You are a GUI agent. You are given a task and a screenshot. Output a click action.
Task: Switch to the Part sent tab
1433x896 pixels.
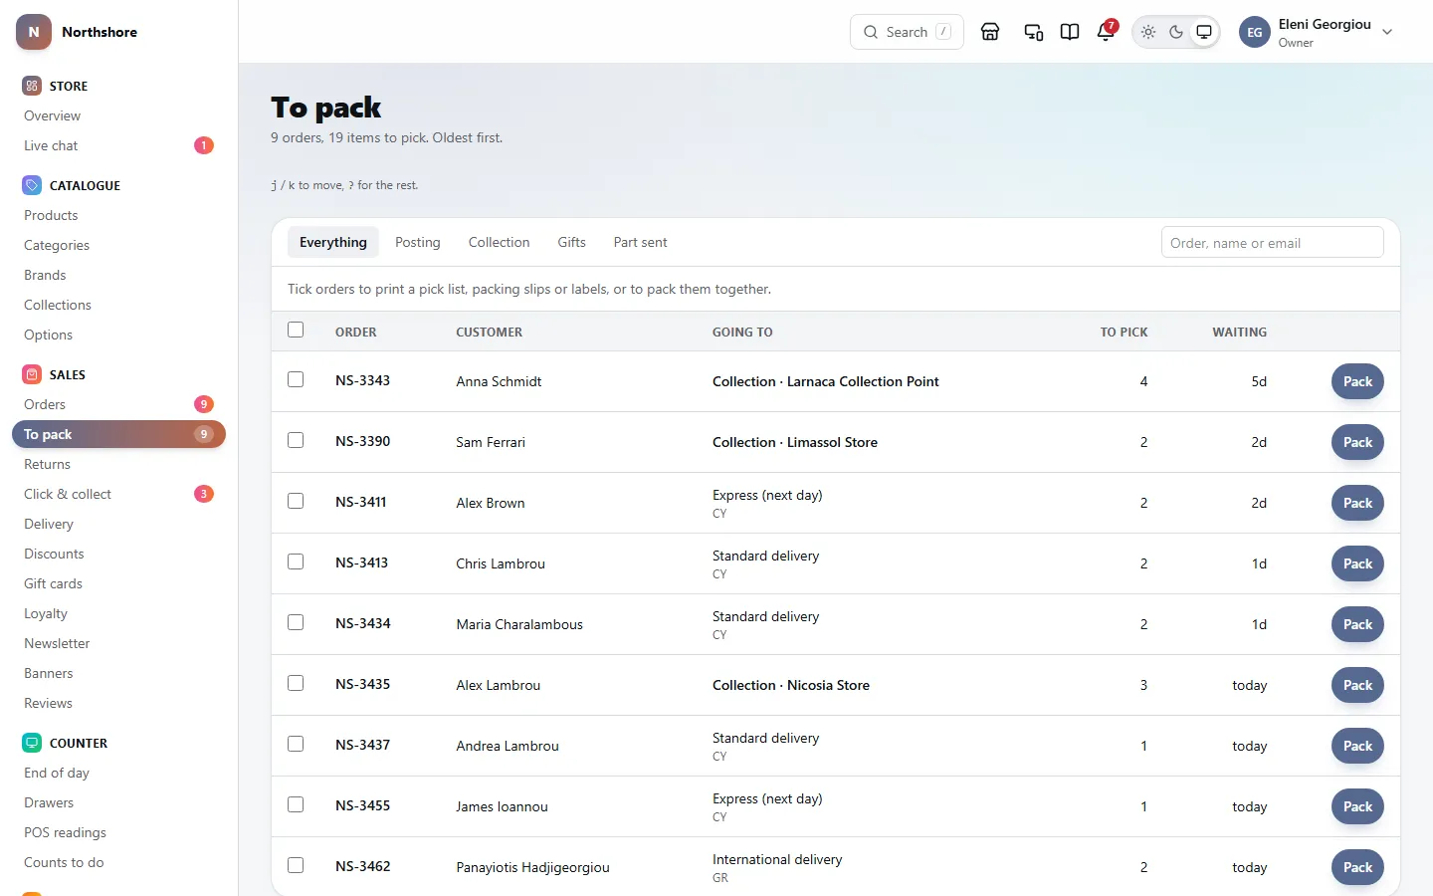click(640, 242)
